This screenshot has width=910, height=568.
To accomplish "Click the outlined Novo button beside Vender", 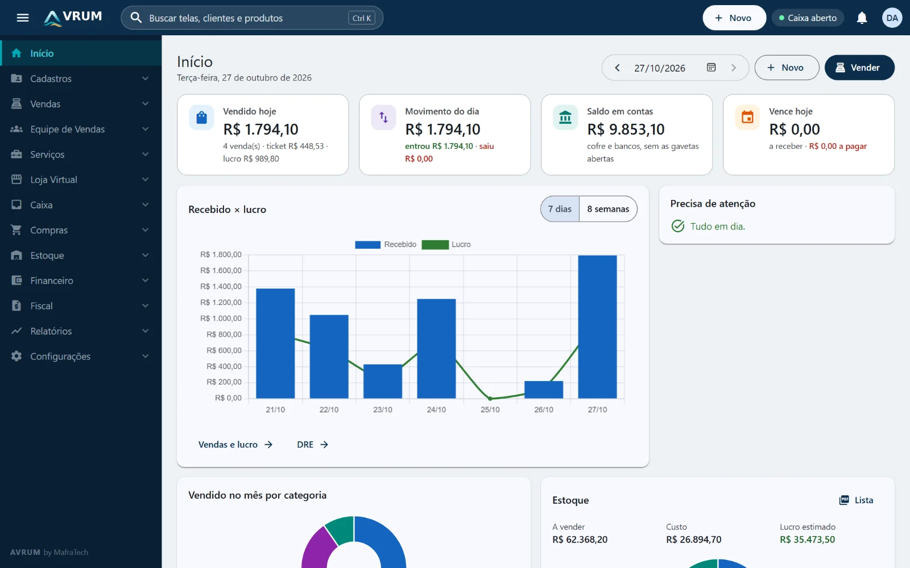I will pos(787,68).
